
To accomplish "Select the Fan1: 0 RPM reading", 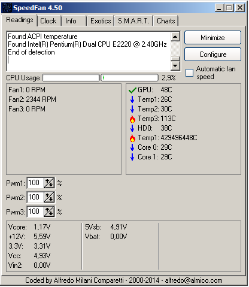I will 27,90.
